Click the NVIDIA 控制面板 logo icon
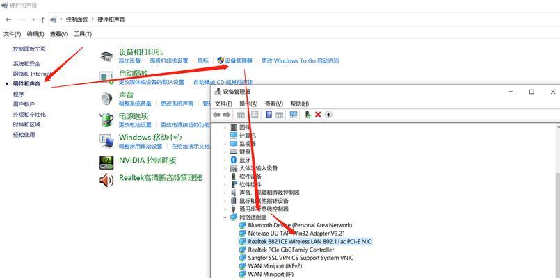 [x=106, y=163]
